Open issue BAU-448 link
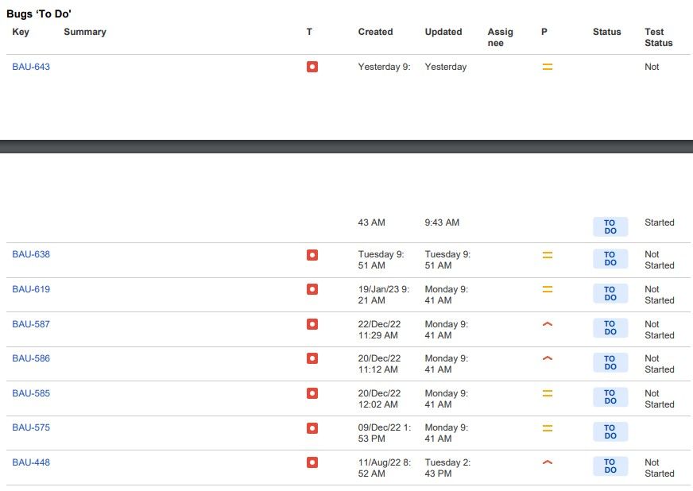Screen dimensions: 693x491 click(x=31, y=462)
